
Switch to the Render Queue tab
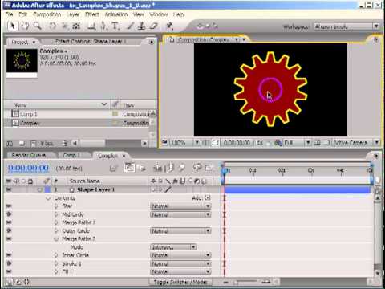(x=29, y=155)
